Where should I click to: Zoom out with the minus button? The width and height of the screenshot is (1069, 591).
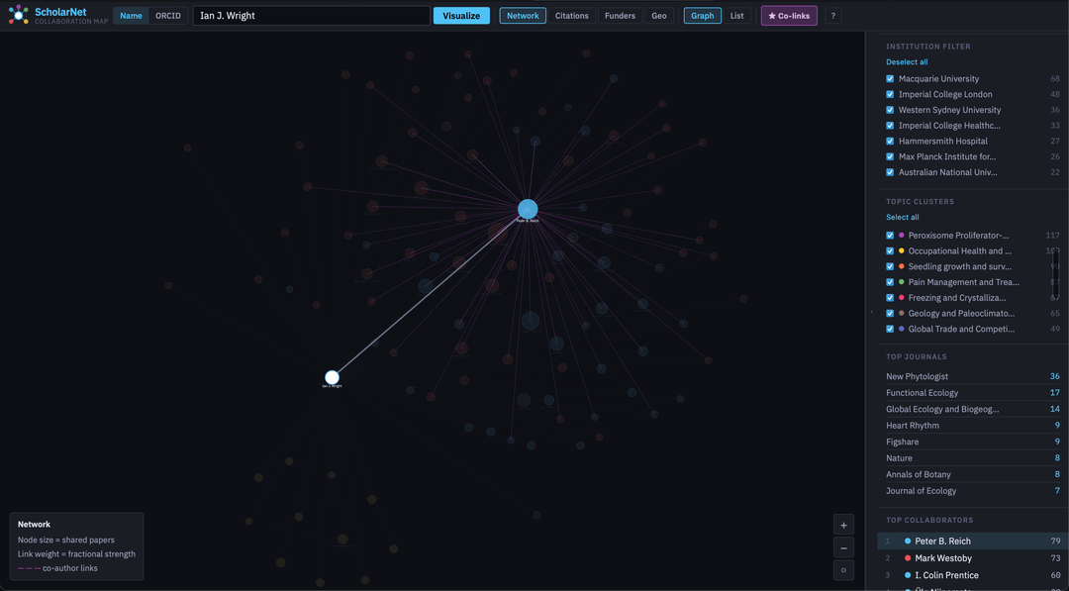point(843,548)
